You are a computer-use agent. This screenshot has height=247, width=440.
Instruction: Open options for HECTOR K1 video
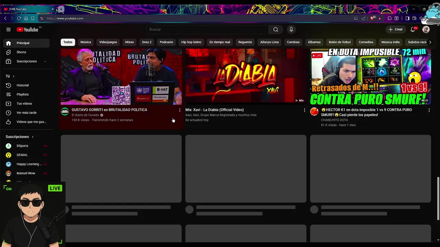(x=429, y=110)
